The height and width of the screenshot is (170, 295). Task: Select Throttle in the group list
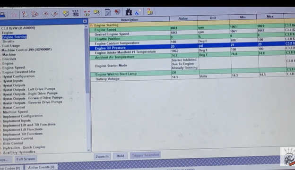[x=9, y=42]
